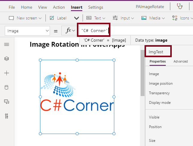
Task: Click the Data type: image text
Action: (151, 40)
